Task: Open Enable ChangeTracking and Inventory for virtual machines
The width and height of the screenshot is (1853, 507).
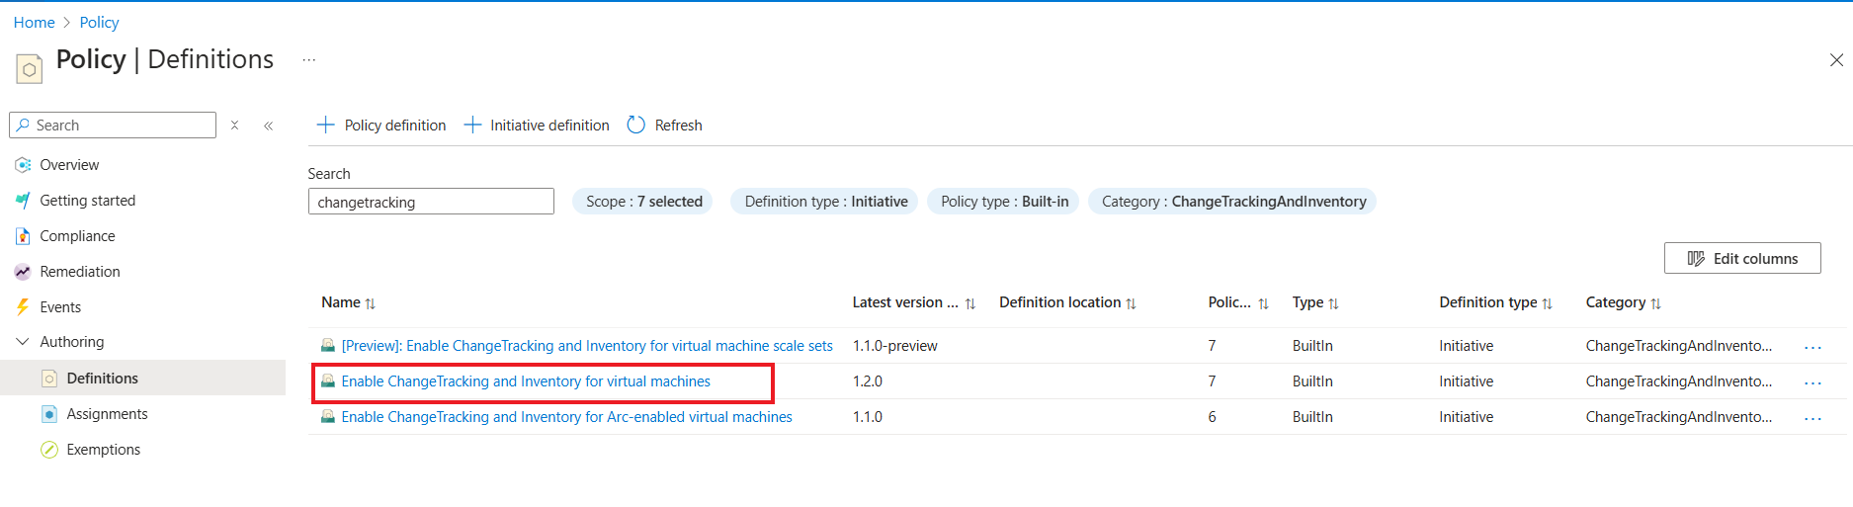Action: [526, 381]
